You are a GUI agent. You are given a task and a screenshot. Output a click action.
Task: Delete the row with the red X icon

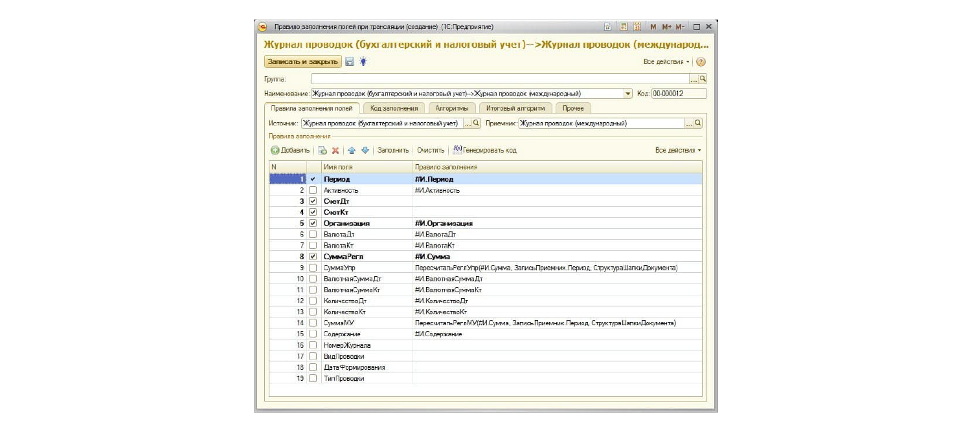click(335, 151)
